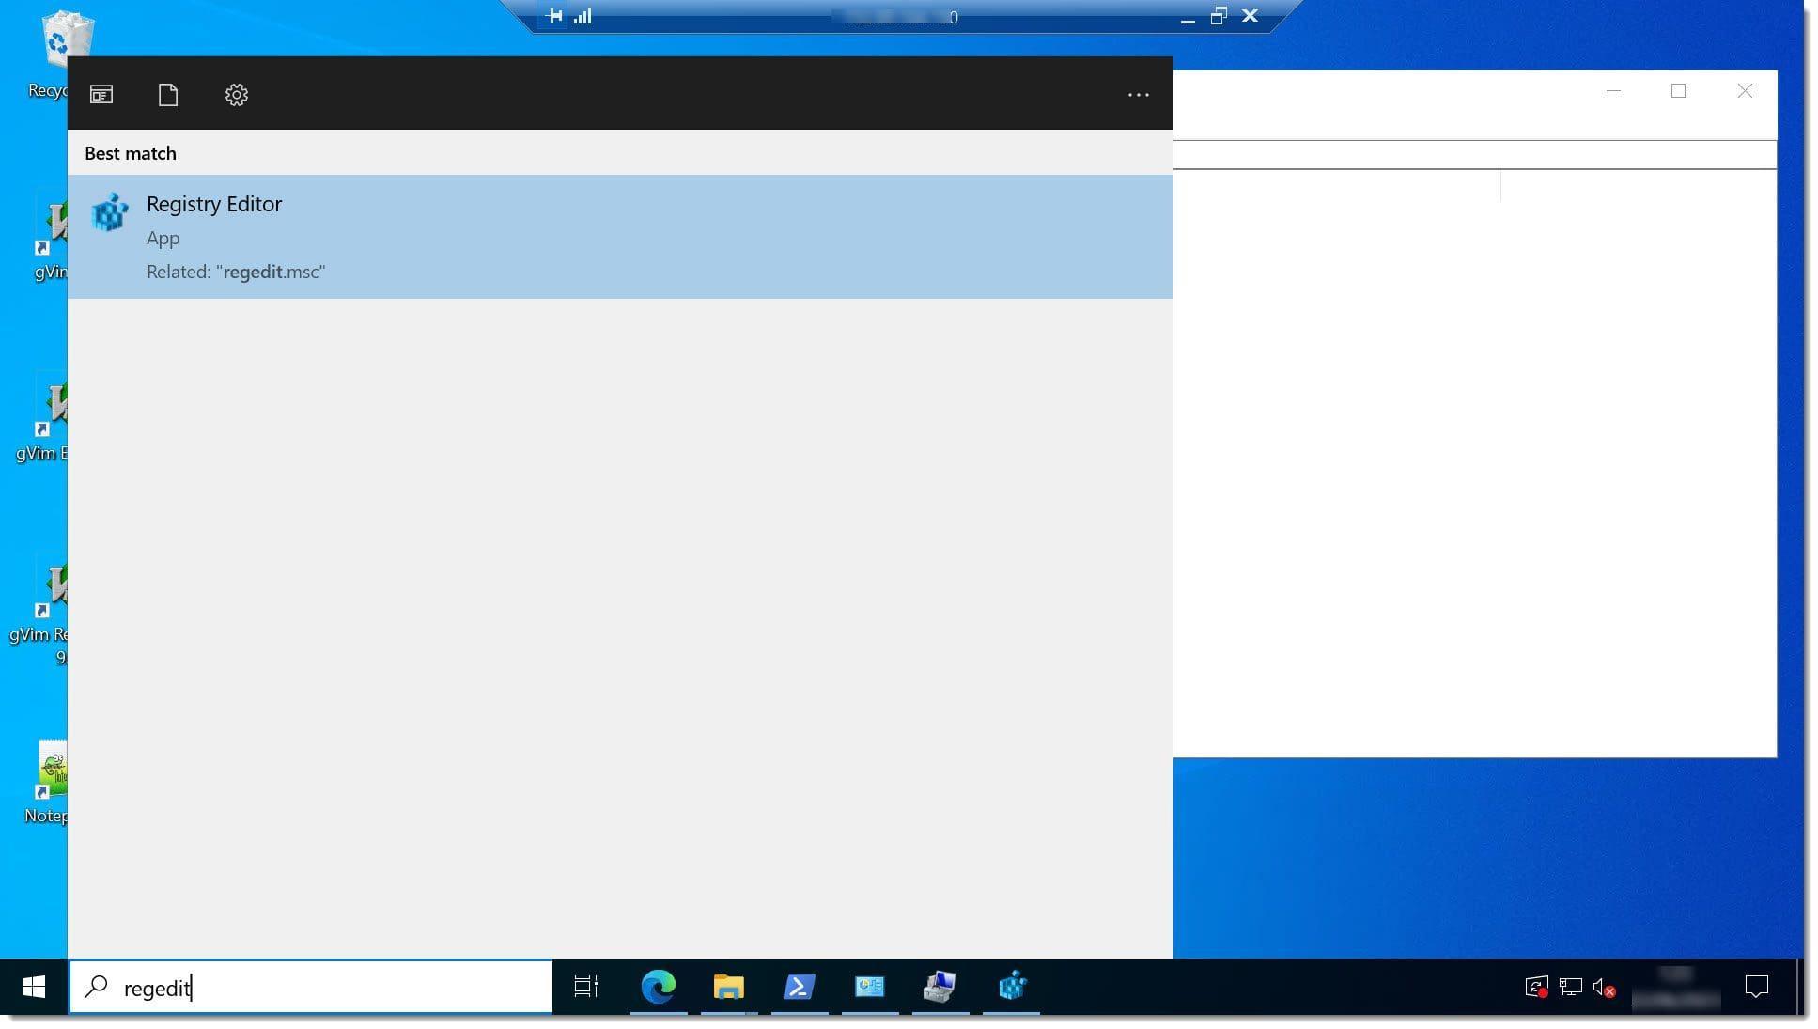The width and height of the screenshot is (1818, 1029).
Task: Close the remote desktop connection bar
Action: point(1250,16)
